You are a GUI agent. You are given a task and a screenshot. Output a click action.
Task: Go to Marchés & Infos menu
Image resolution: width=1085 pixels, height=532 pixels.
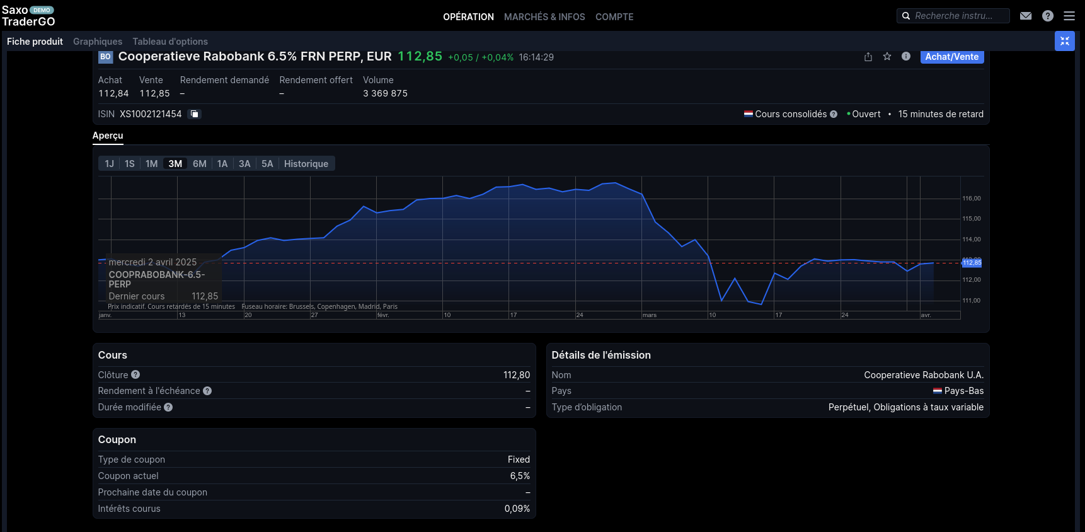(544, 17)
